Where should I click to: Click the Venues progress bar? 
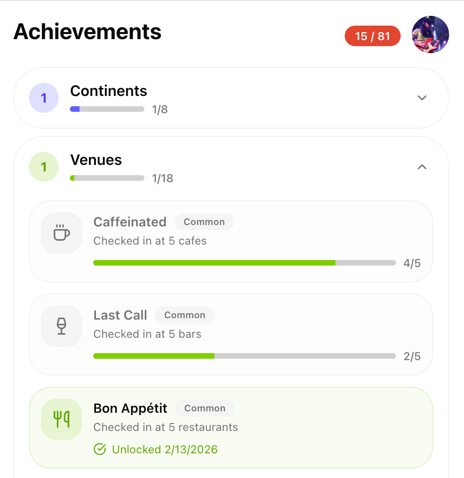tap(107, 178)
